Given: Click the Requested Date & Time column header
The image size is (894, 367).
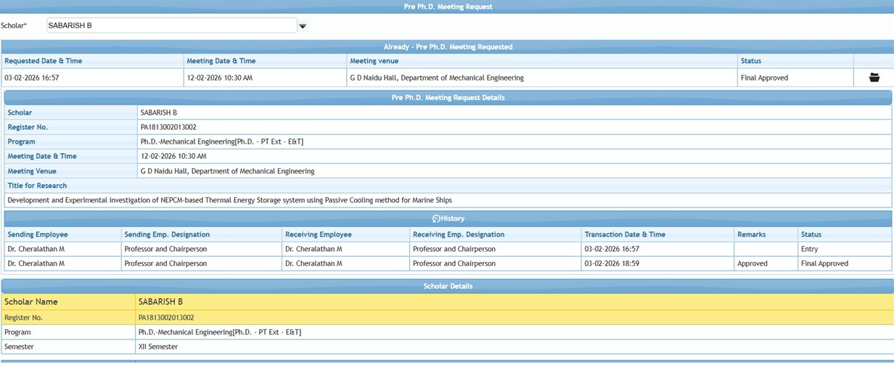Looking at the screenshot, I should 43,61.
